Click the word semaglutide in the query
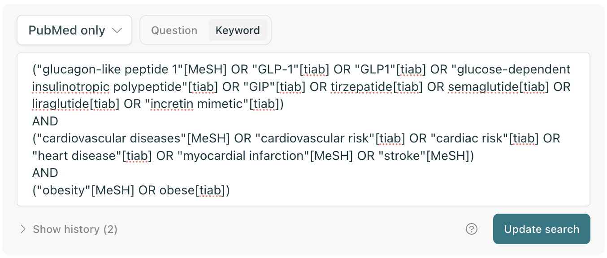This screenshot has width=607, height=258. 483,86
